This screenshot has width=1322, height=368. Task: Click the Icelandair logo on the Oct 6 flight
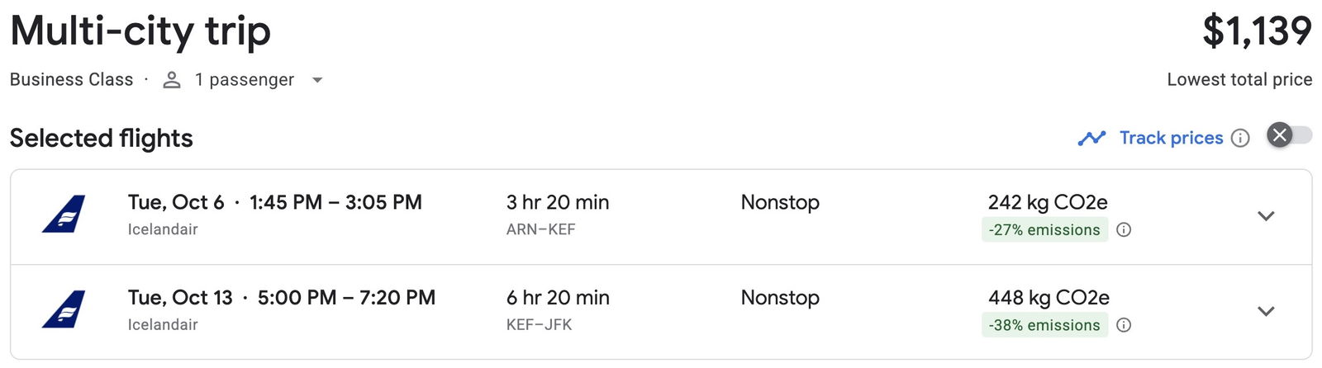pyautogui.click(x=64, y=215)
